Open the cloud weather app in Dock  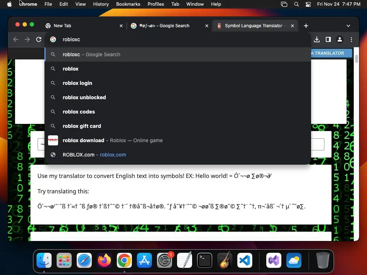[x=294, y=260]
